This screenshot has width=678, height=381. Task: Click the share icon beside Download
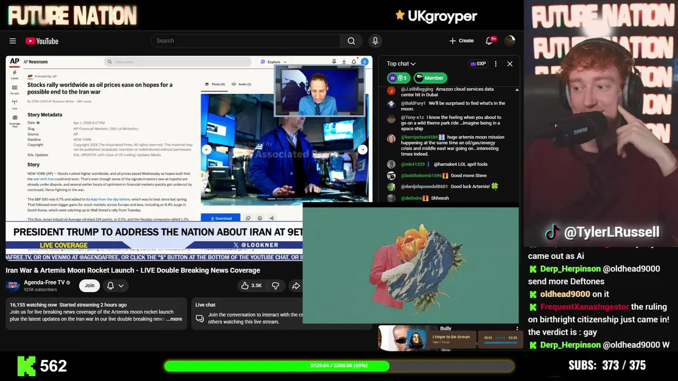(272, 218)
